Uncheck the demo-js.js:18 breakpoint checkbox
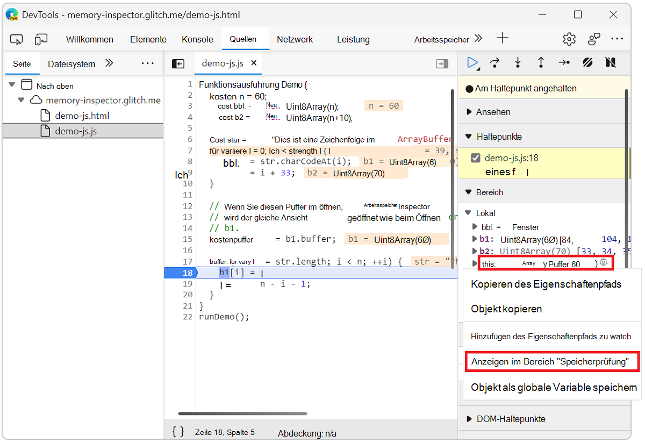 tap(475, 158)
